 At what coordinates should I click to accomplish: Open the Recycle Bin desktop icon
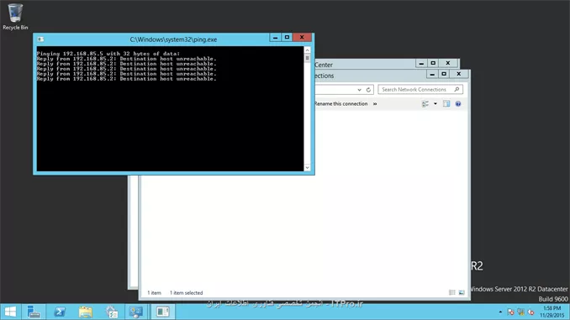click(x=15, y=17)
